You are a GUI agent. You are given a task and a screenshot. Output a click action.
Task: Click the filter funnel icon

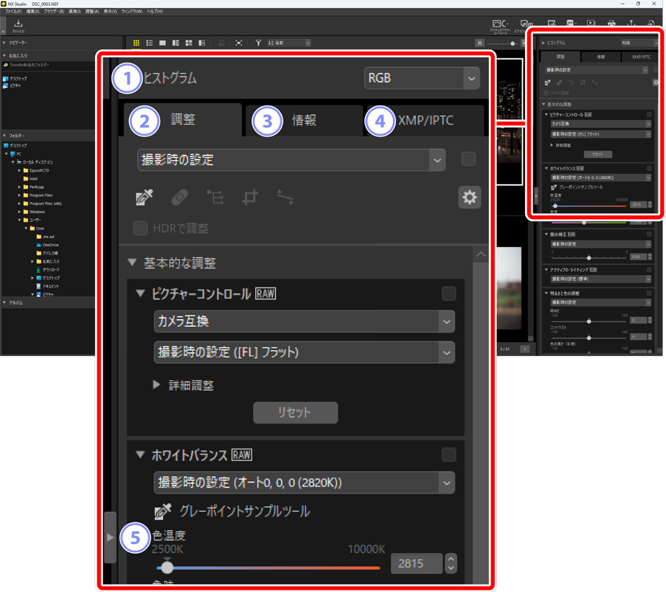258,43
